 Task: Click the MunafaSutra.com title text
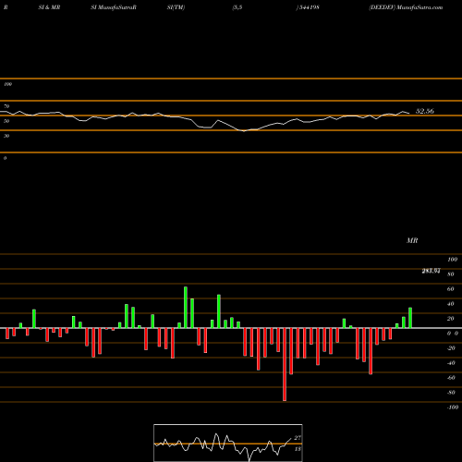point(419,7)
